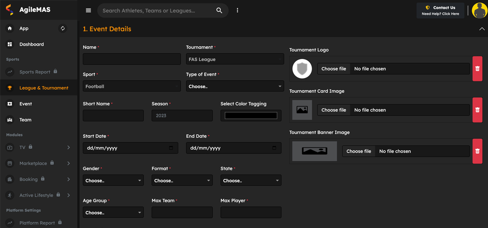Image resolution: width=488 pixels, height=228 pixels.
Task: Open the user profile avatar
Action: 480,11
